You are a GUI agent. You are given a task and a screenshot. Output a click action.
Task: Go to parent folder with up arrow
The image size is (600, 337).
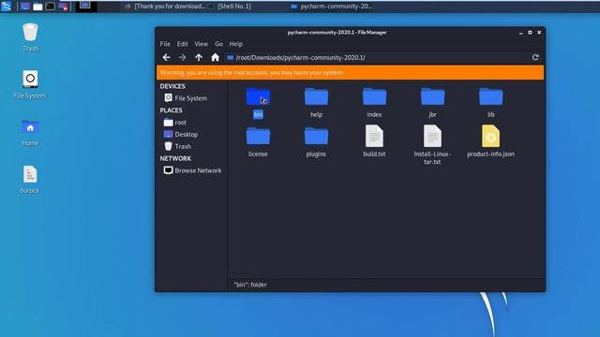(x=199, y=58)
